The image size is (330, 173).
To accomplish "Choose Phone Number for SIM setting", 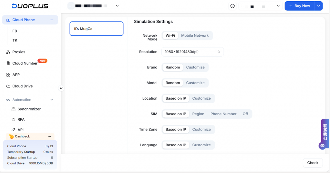I will (223, 114).
